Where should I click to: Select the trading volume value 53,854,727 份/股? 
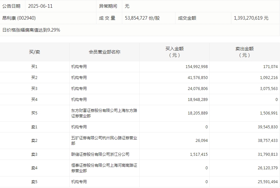(142, 18)
